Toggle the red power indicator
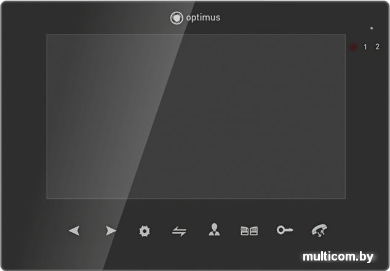 coord(353,47)
